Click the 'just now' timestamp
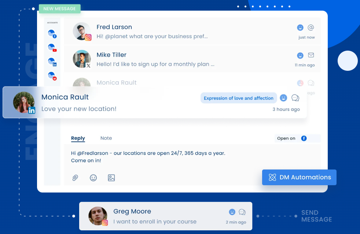Image resolution: width=360 pixels, height=234 pixels. click(x=306, y=37)
